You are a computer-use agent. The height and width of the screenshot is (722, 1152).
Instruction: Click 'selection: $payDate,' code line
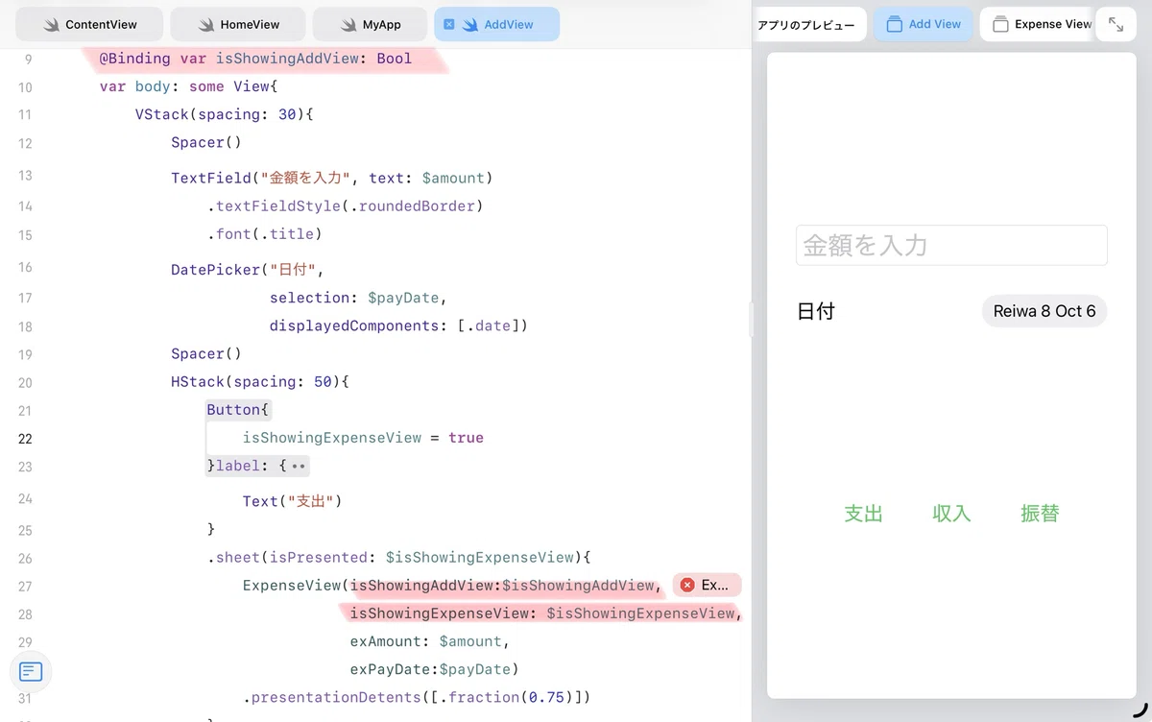[359, 298]
